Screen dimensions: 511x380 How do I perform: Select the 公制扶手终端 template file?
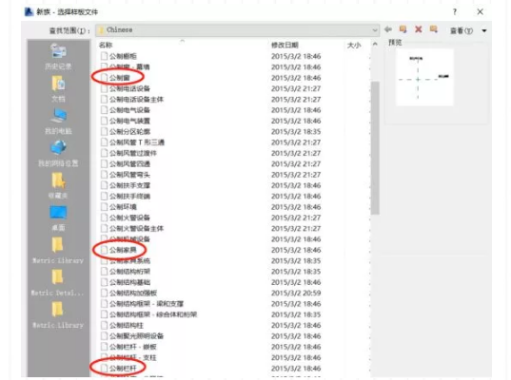(x=126, y=197)
